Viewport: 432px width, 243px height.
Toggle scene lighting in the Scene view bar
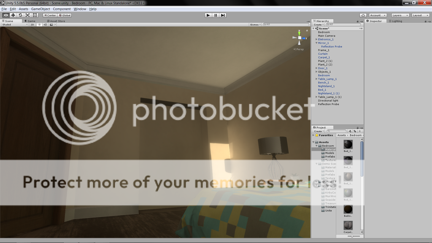pyautogui.click(x=40, y=24)
